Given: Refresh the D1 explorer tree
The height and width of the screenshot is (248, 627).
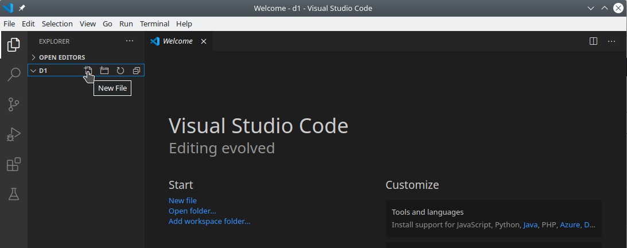Looking at the screenshot, I should click(120, 71).
